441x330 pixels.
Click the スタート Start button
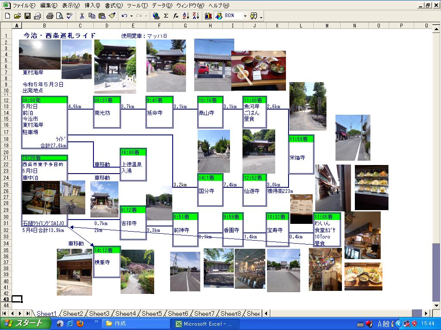click(24, 324)
